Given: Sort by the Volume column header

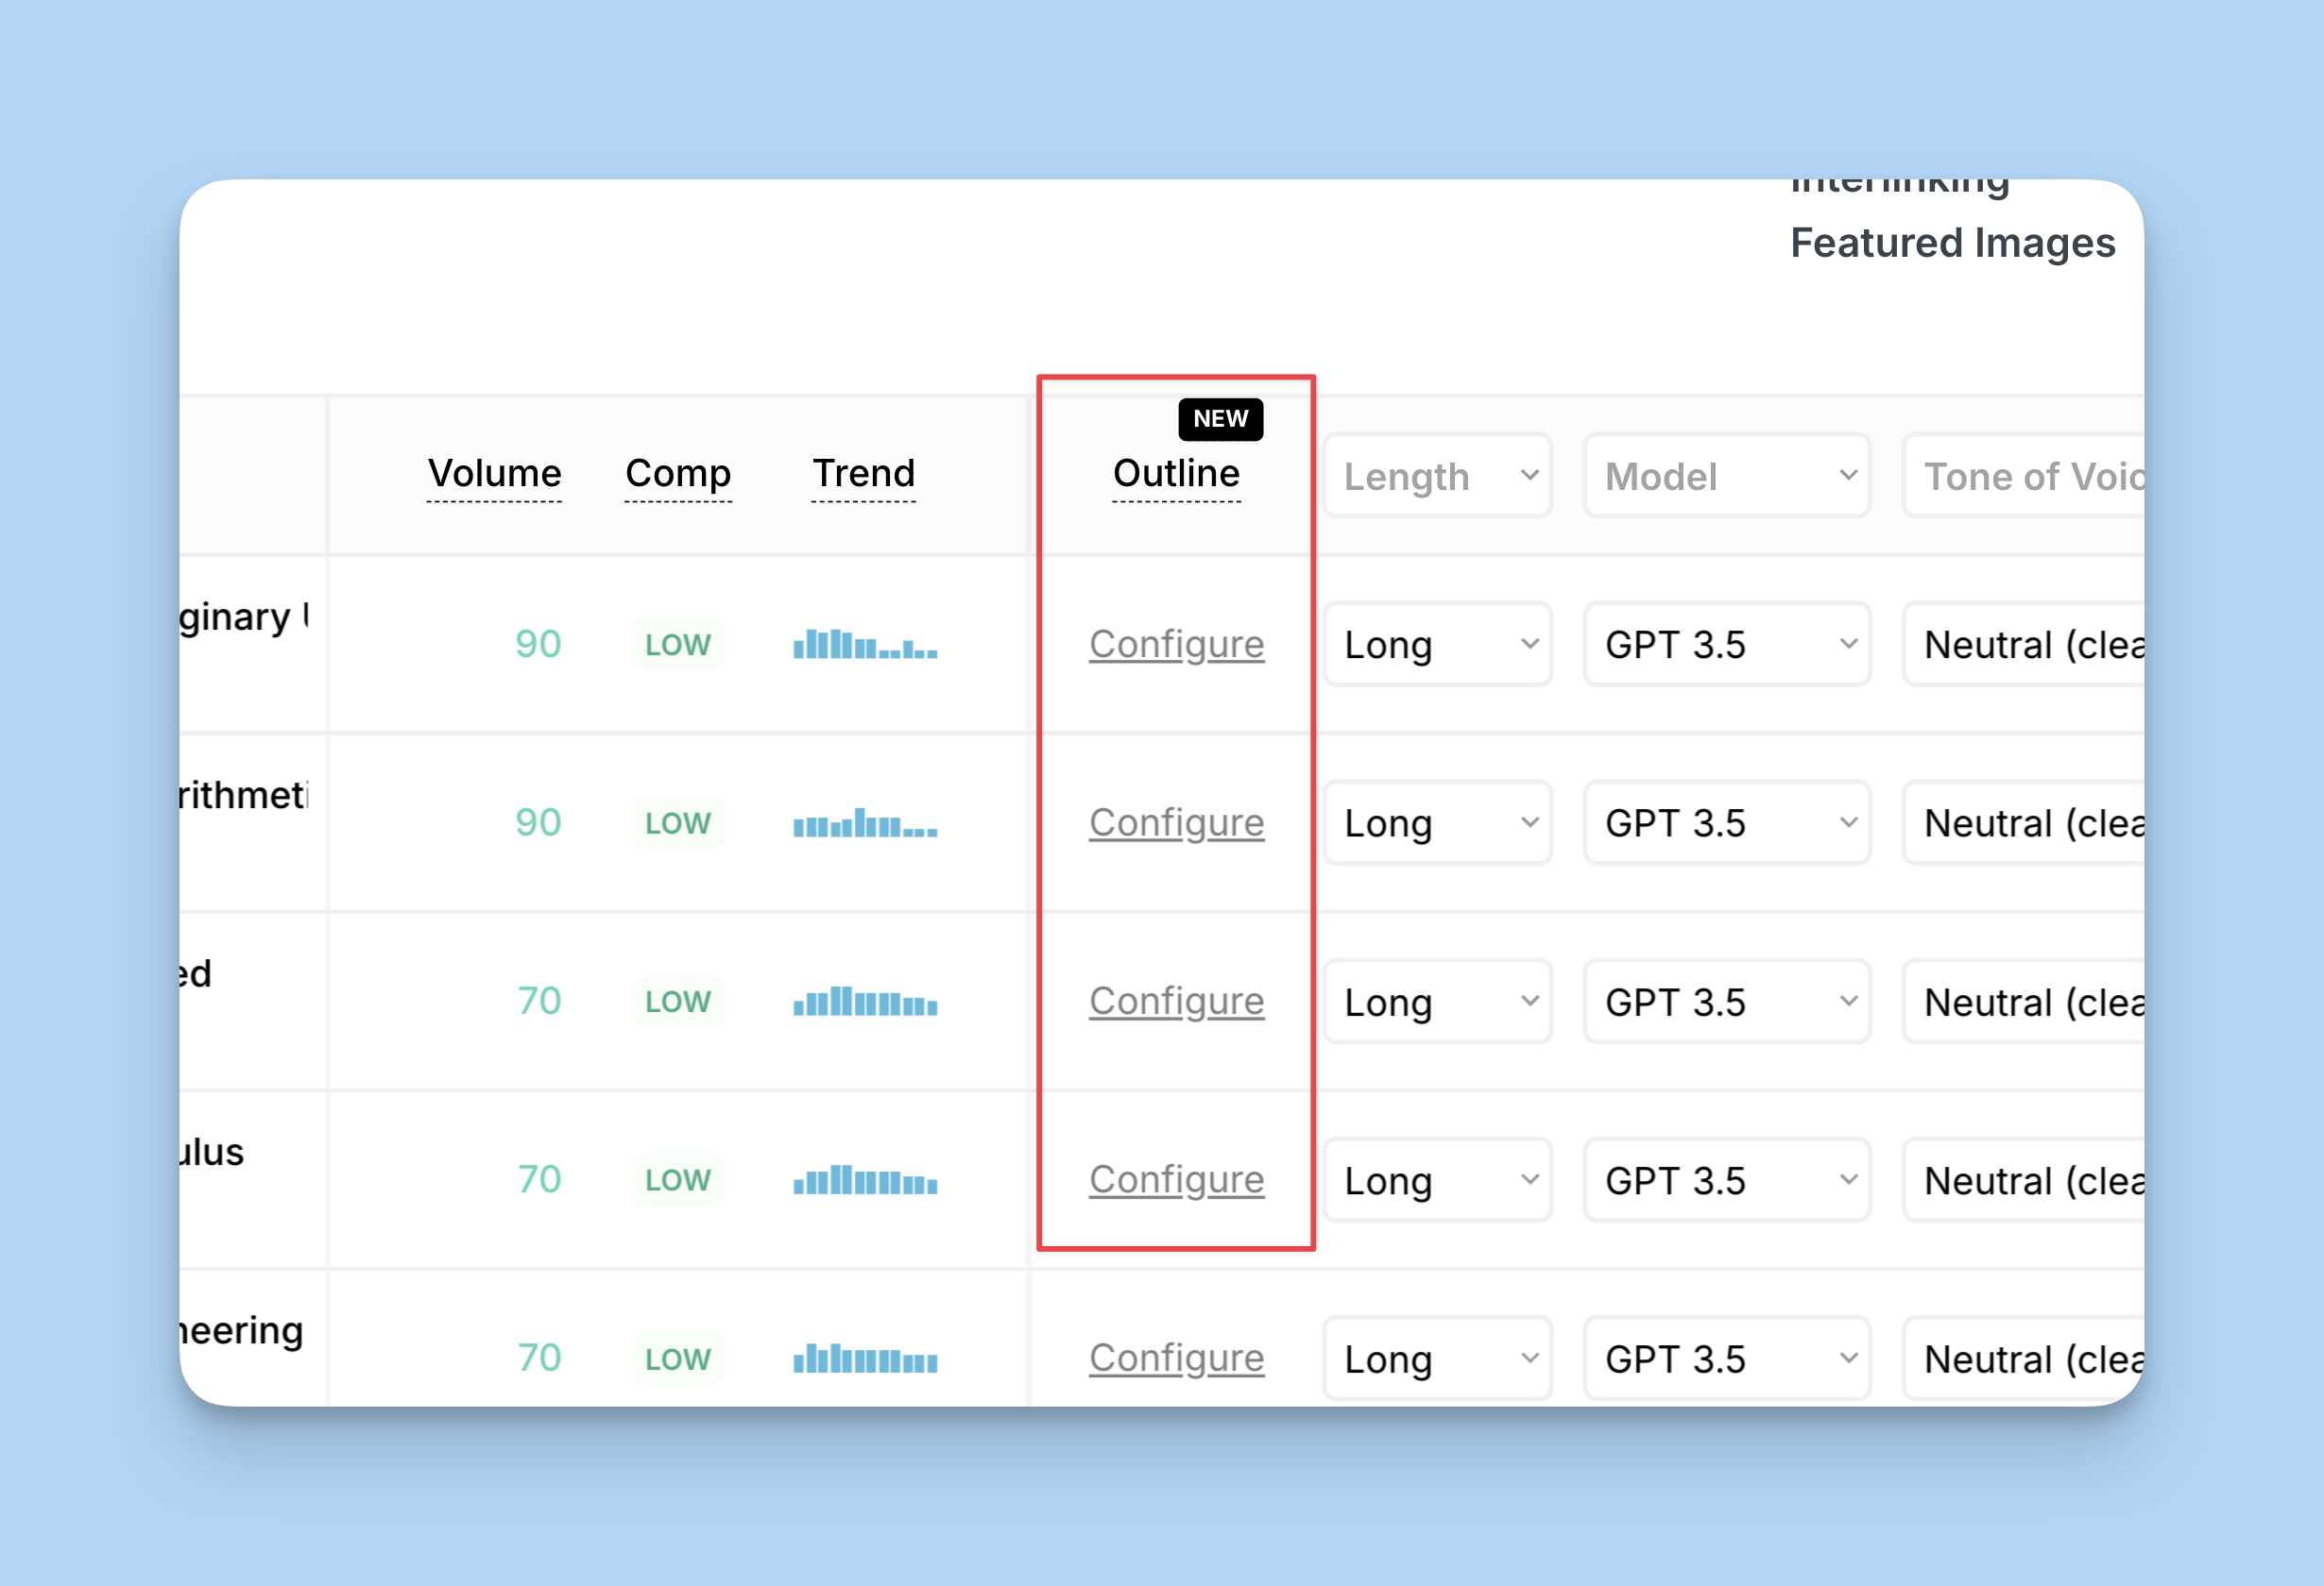Looking at the screenshot, I should click(494, 474).
